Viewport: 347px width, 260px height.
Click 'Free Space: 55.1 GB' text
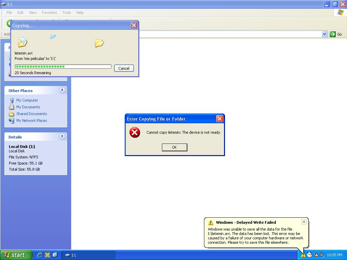(26, 163)
